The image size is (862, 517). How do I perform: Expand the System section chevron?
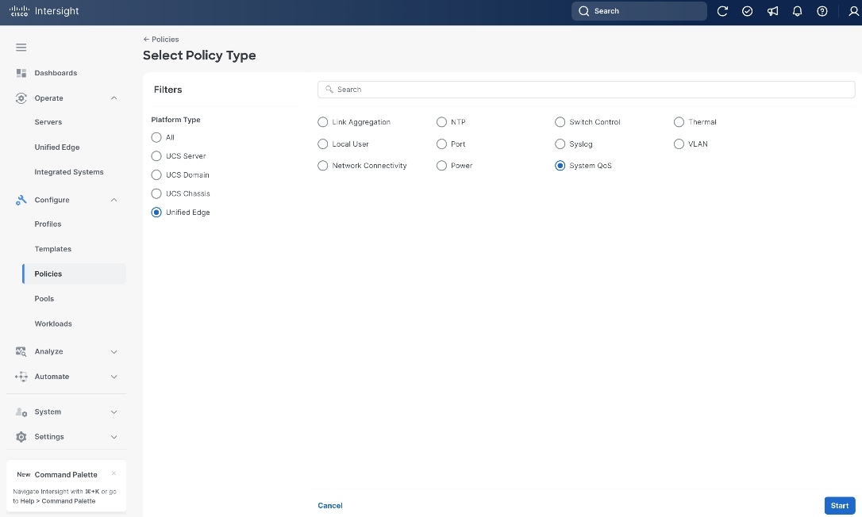114,412
